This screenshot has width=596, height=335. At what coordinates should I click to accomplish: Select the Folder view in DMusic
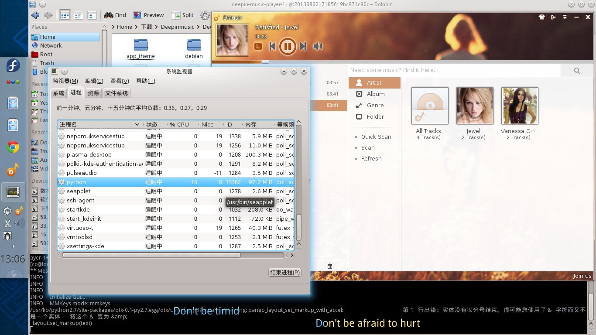coord(374,116)
